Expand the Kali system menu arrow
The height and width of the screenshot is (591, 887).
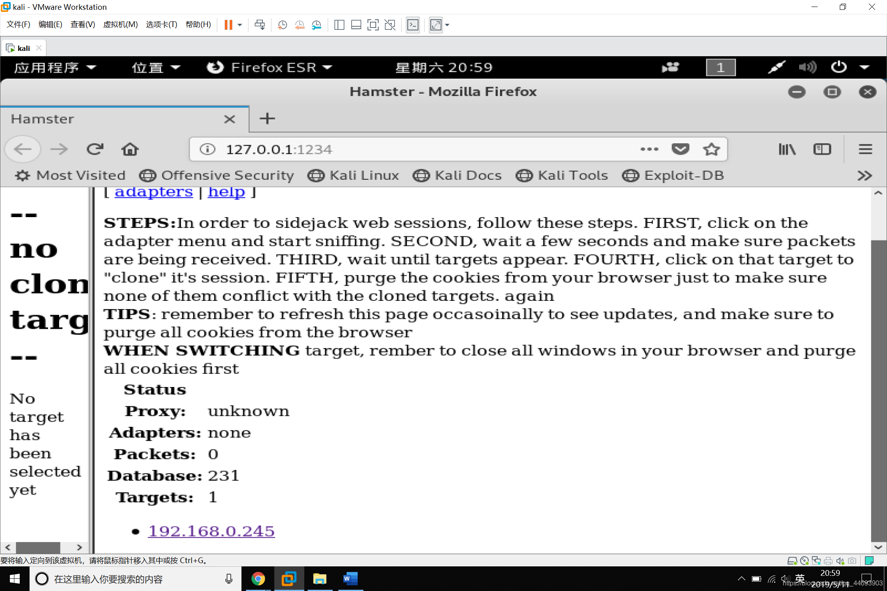(x=864, y=67)
